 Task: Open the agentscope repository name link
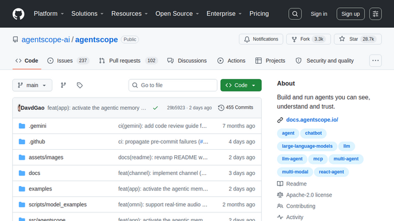(97, 39)
